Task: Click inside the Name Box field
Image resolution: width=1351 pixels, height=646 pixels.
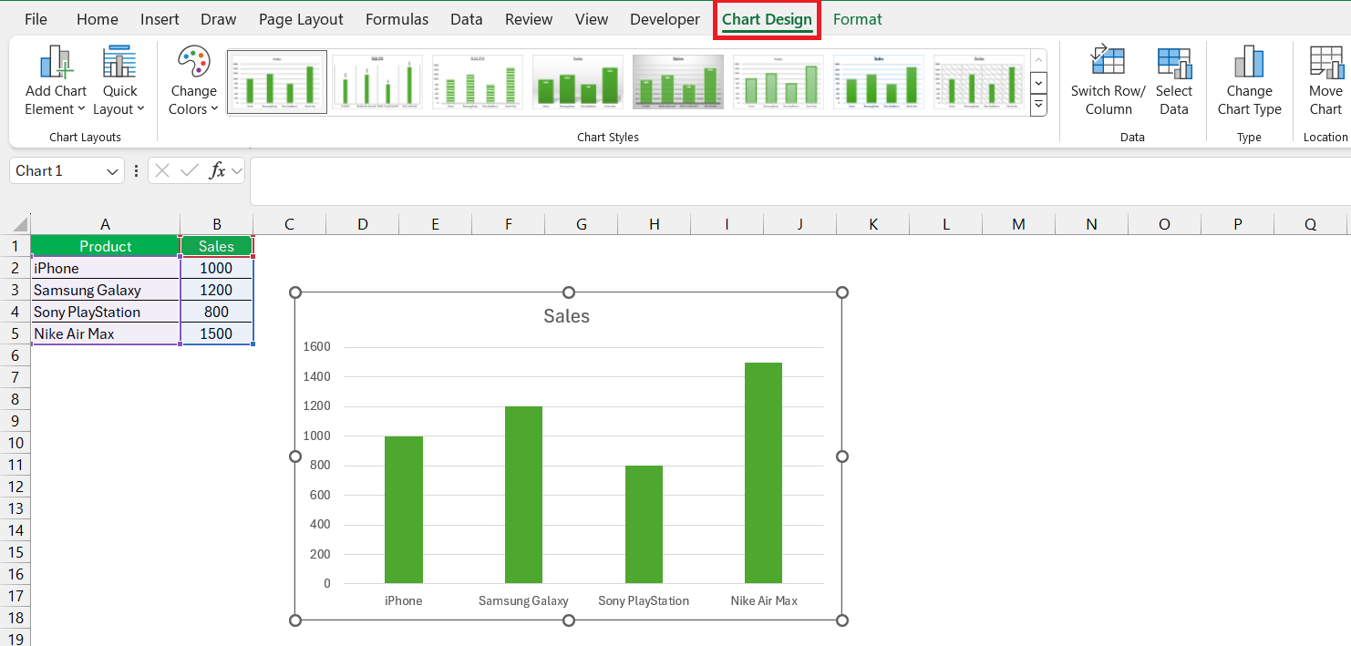Action: (57, 171)
